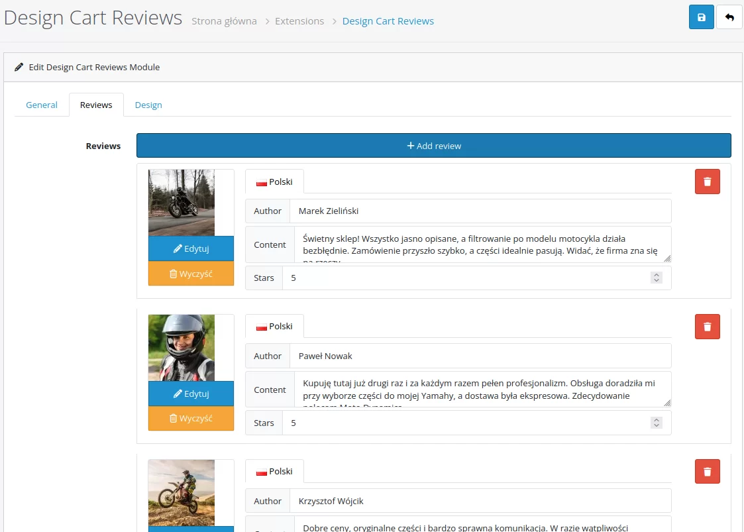
Task: Click content textarea starting 'Dobre ceny'
Action: 482,525
